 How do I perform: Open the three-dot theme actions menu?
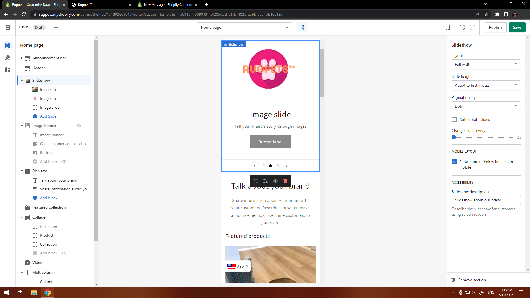click(x=56, y=27)
